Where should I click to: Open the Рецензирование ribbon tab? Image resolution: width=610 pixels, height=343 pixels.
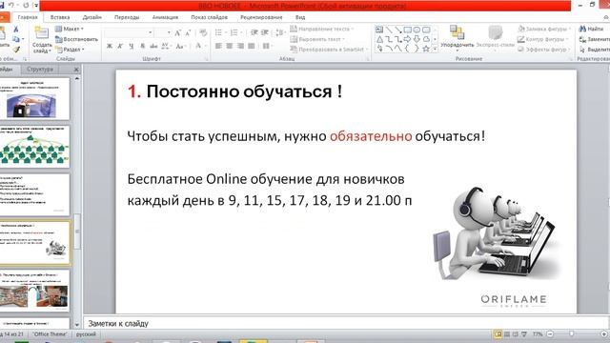[x=261, y=17]
